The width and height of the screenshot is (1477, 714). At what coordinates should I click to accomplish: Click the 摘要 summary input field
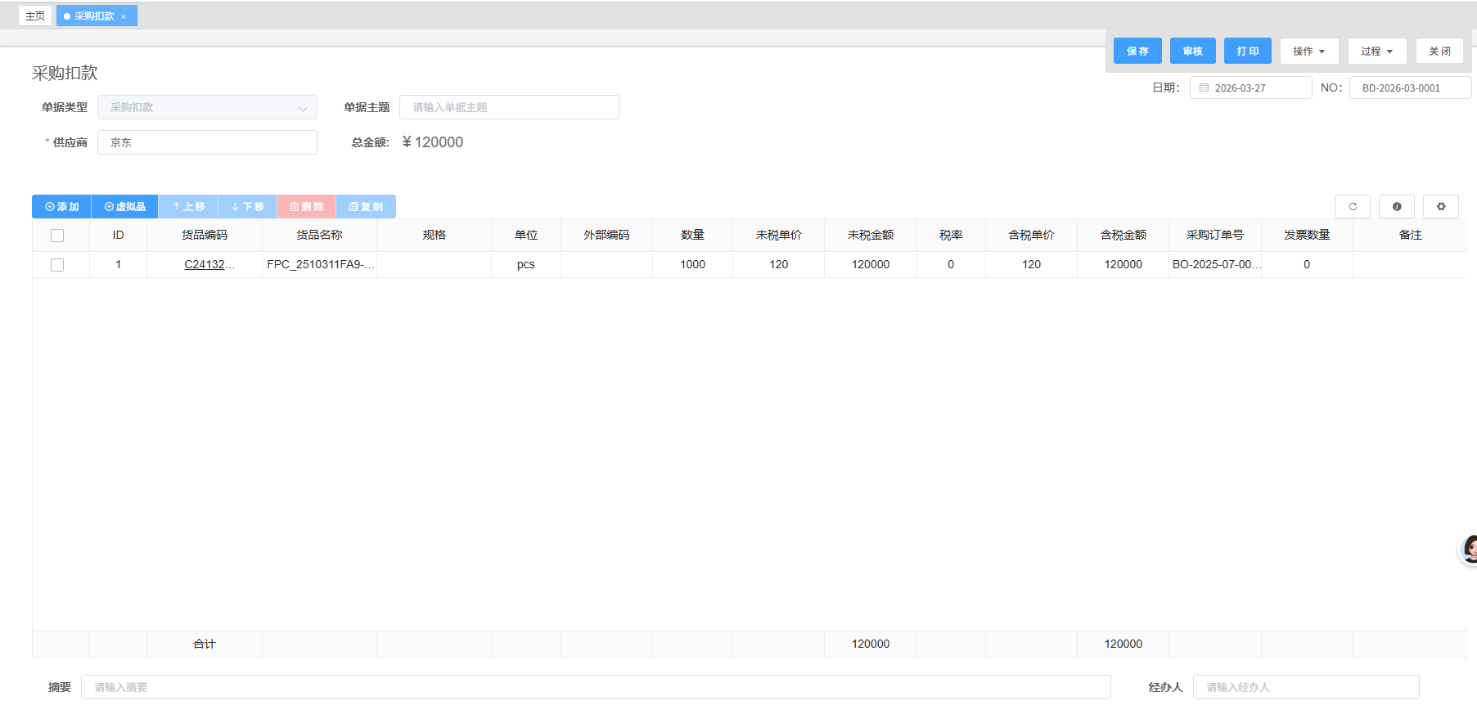pyautogui.click(x=596, y=687)
